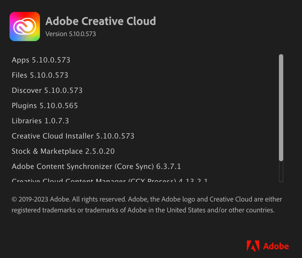This screenshot has width=302, height=258.
Task: Click the Discover 5.10.0.573 line
Action: 47,90
